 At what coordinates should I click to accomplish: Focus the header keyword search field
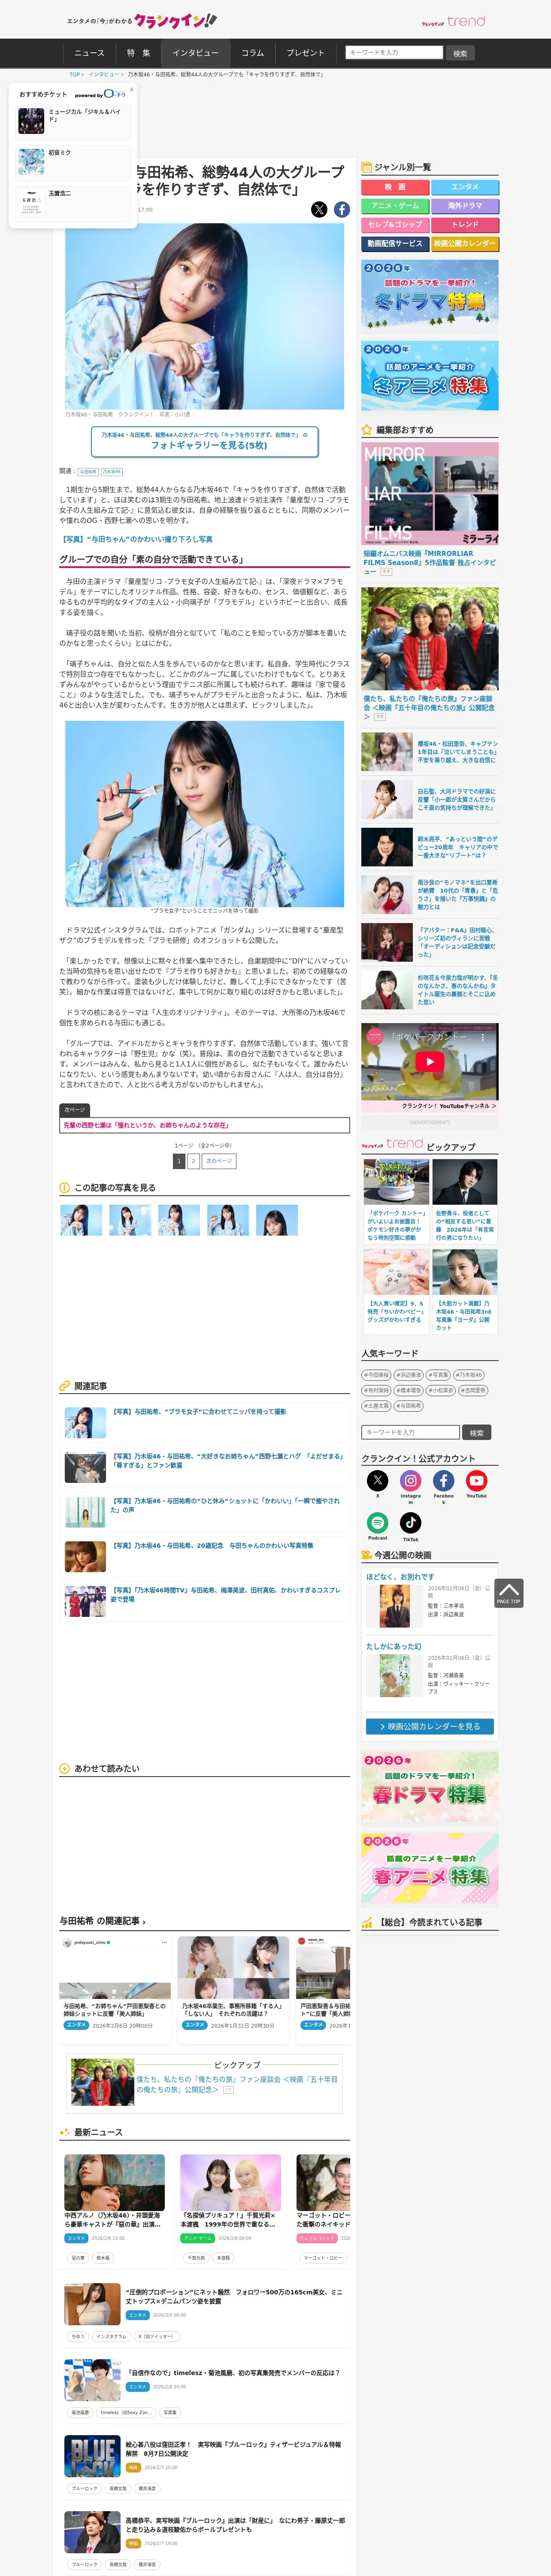click(x=394, y=53)
